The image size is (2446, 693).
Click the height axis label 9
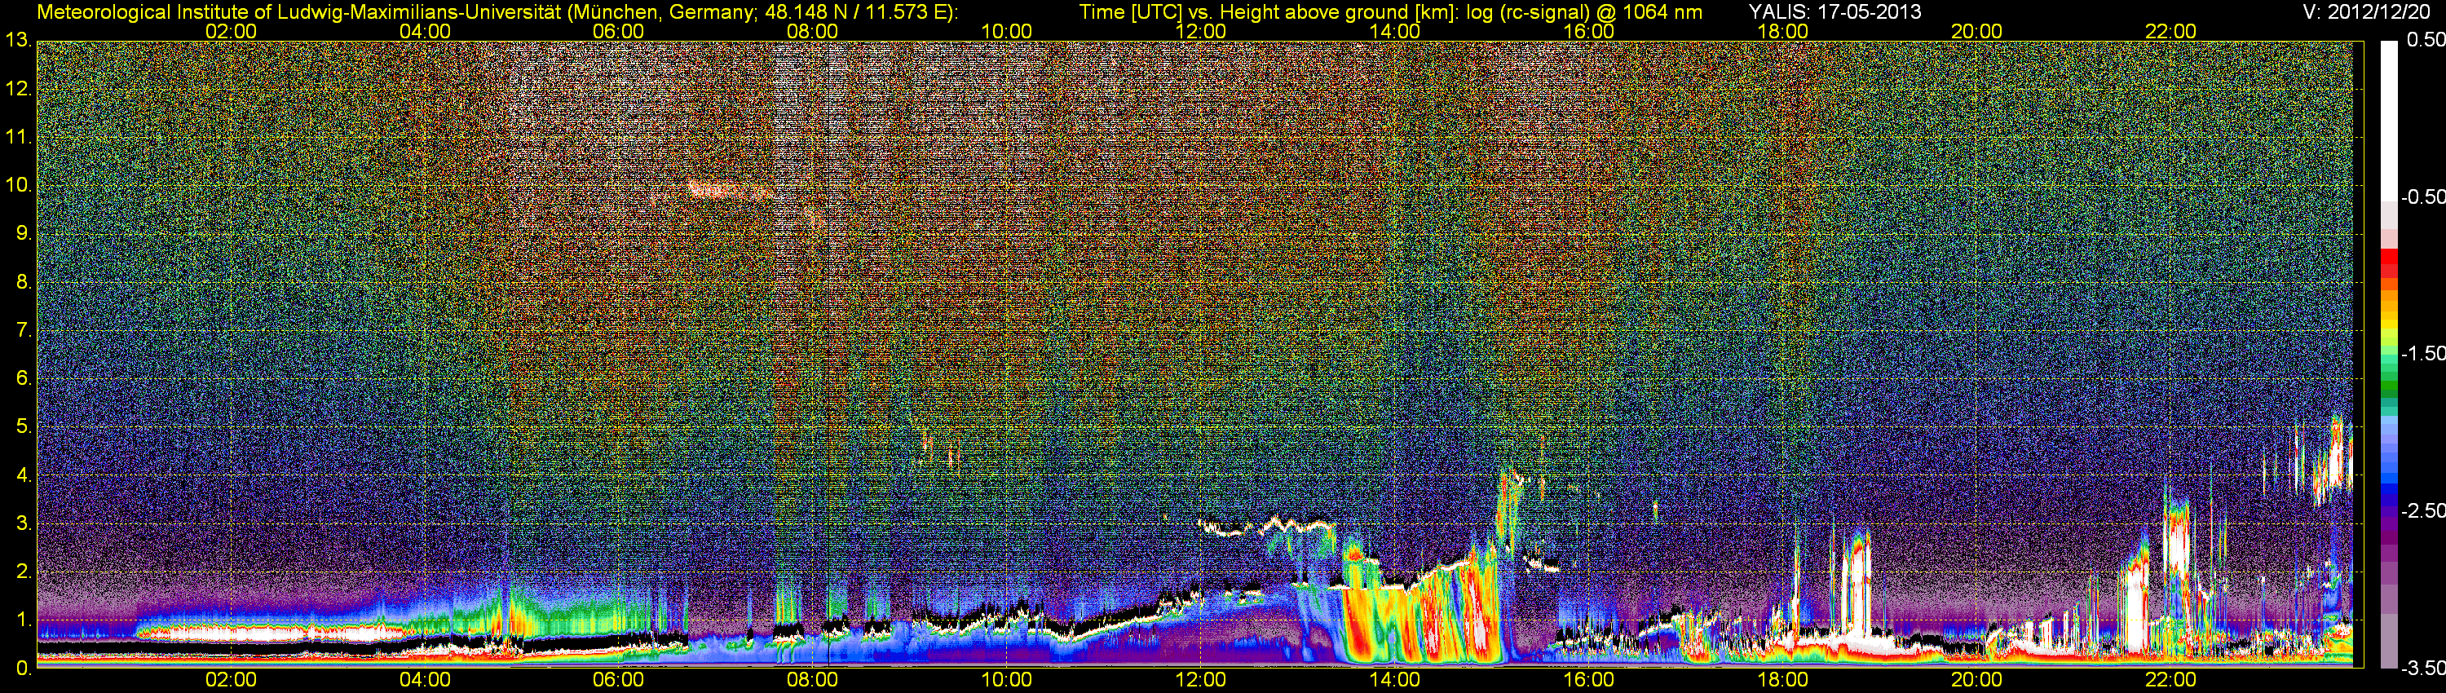[x=23, y=233]
